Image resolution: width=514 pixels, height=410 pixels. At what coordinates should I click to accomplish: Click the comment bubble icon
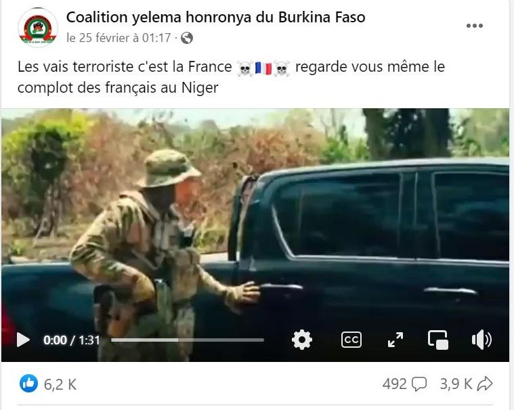click(x=419, y=384)
